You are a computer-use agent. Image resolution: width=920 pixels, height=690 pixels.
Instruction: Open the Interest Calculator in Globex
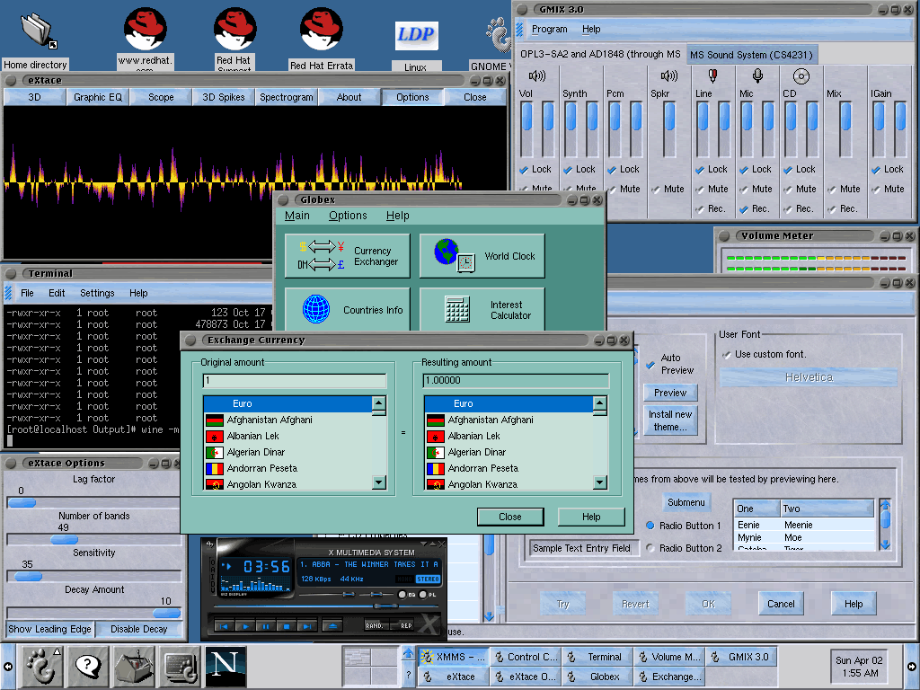(482, 310)
